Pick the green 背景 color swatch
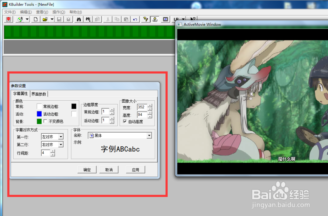Viewport: 328px width, 216px height. (39, 121)
